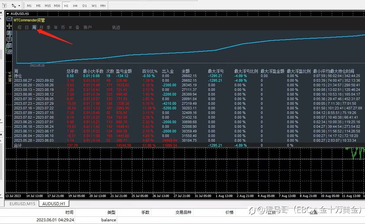Open the question mark help icon

click(x=9, y=39)
